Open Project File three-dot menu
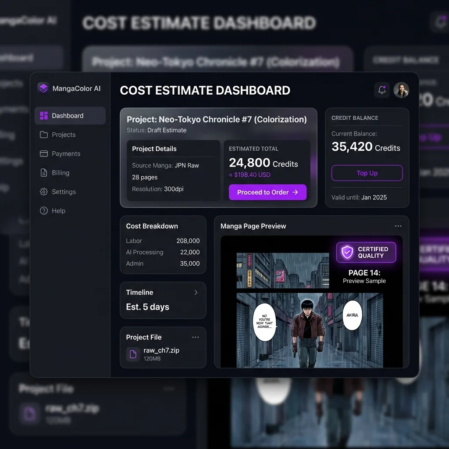Image resolution: width=449 pixels, height=449 pixels. (196, 337)
